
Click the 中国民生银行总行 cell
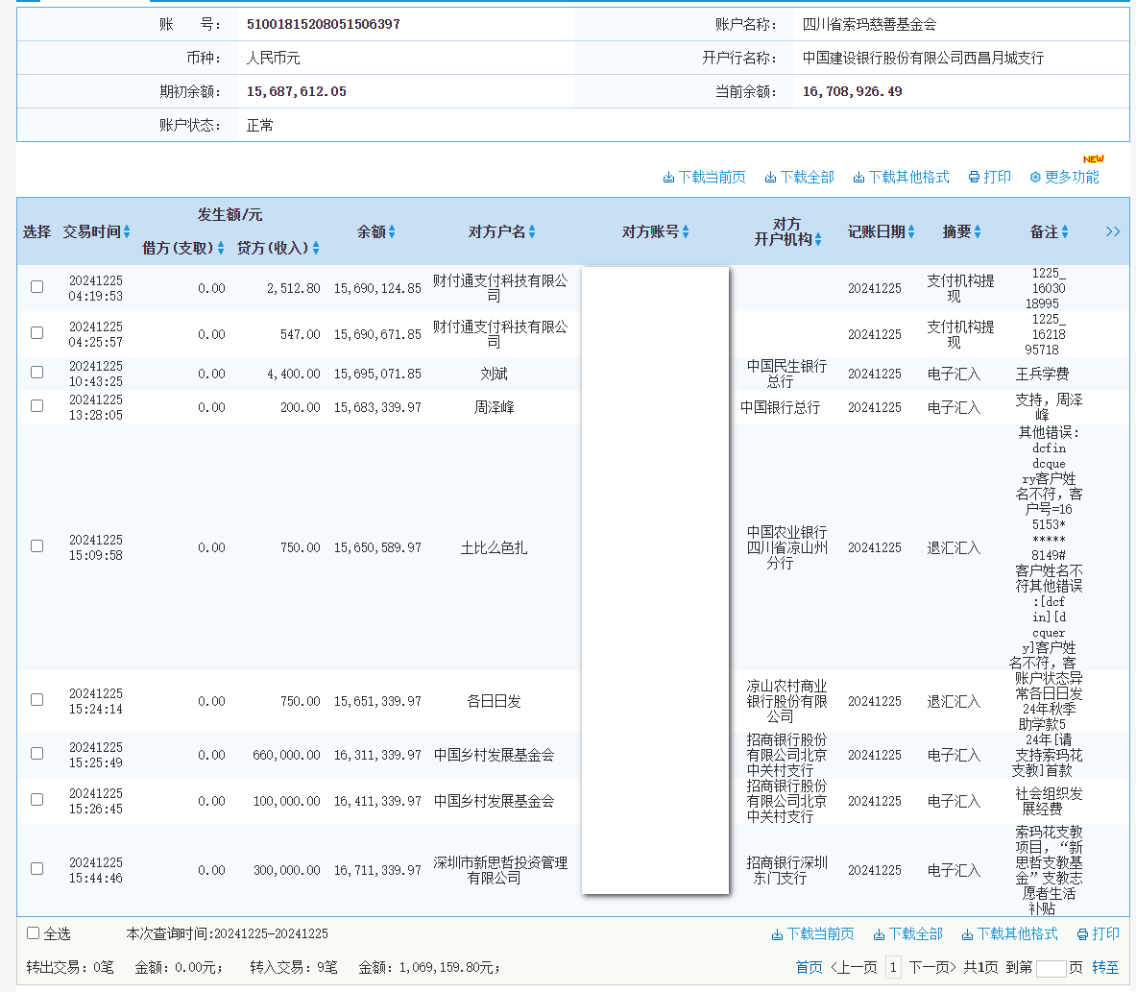(x=786, y=374)
